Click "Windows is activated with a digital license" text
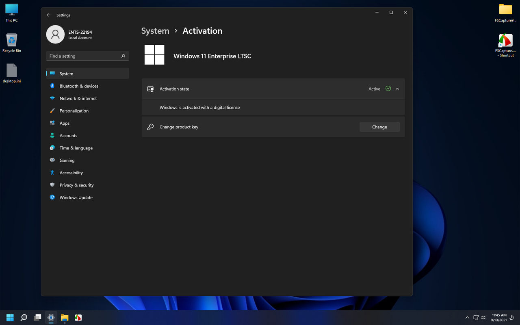This screenshot has width=520, height=325. [x=199, y=108]
